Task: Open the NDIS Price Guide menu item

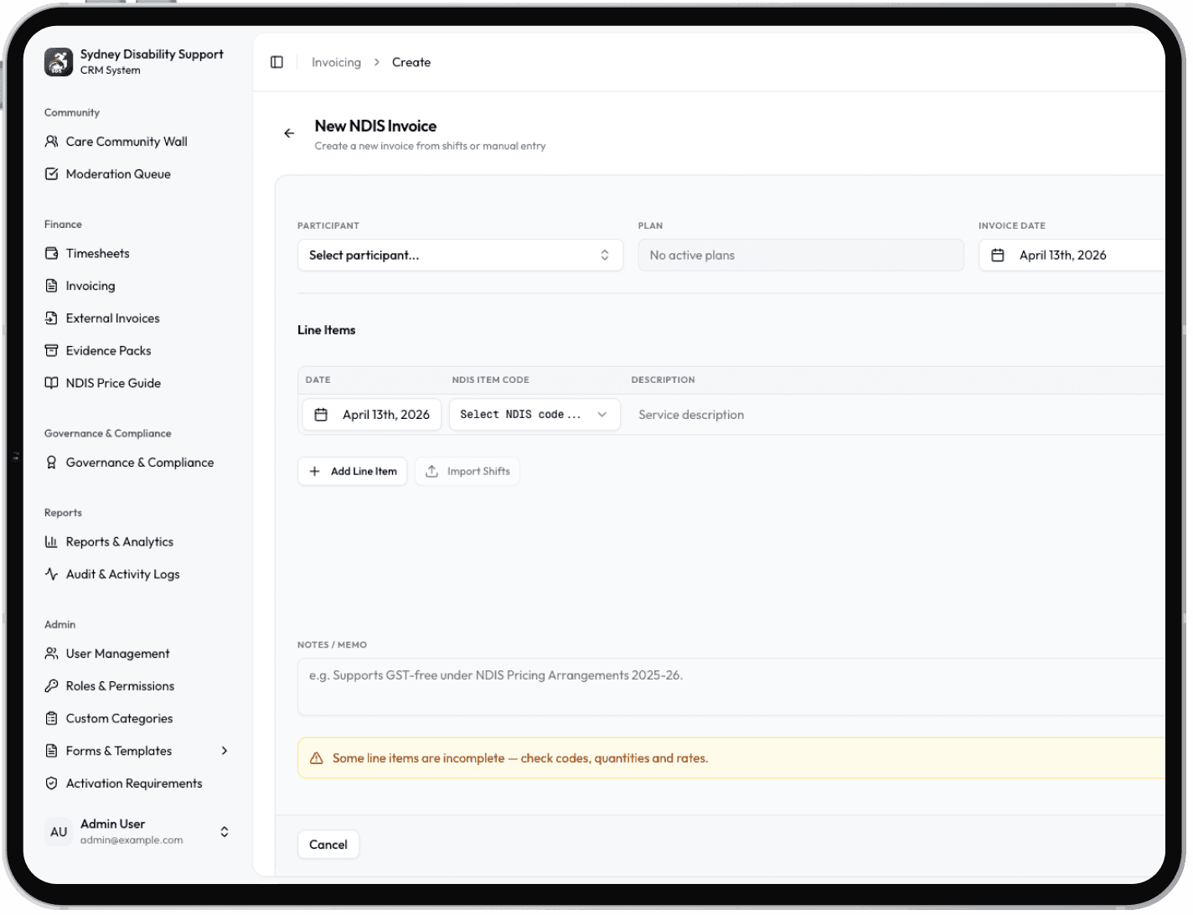Action: pyautogui.click(x=114, y=383)
